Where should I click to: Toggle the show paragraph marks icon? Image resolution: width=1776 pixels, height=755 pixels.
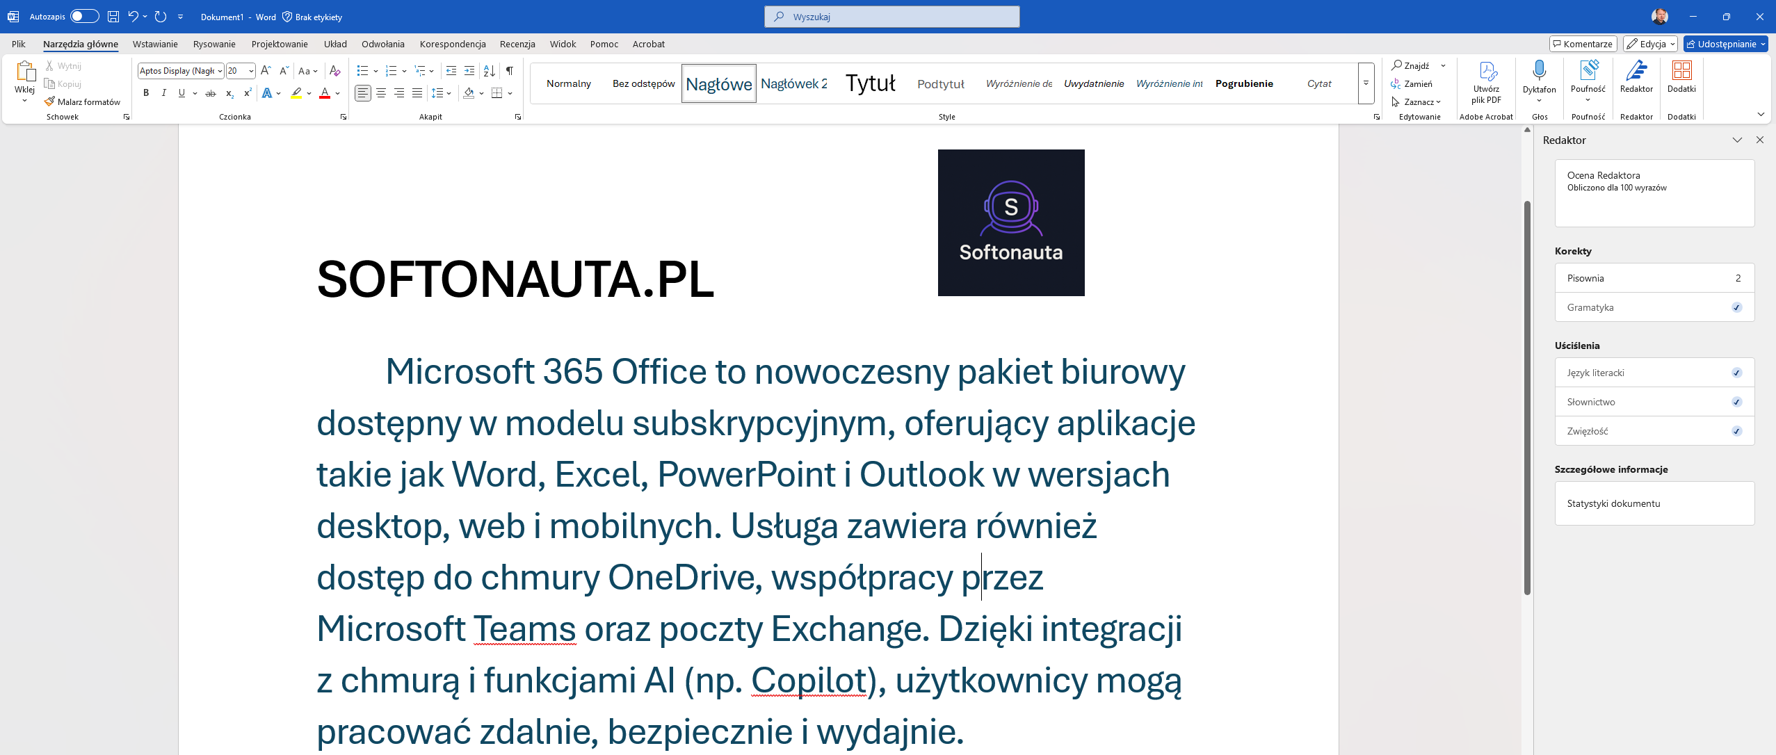click(x=510, y=71)
